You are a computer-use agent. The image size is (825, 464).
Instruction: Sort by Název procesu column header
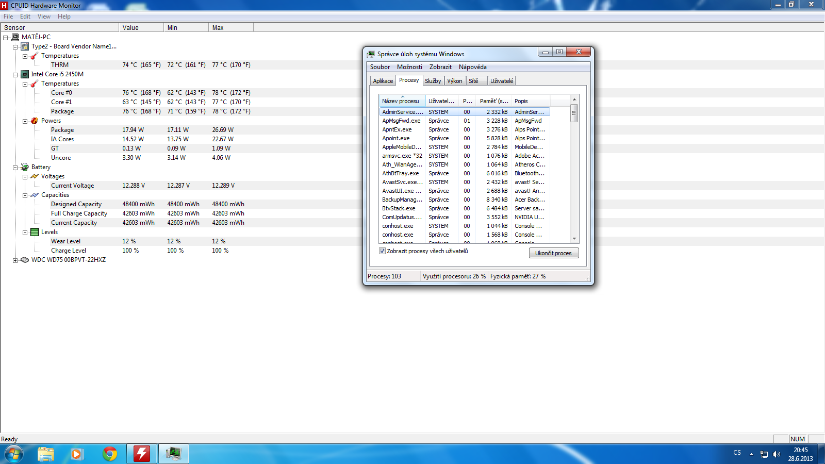coord(402,101)
